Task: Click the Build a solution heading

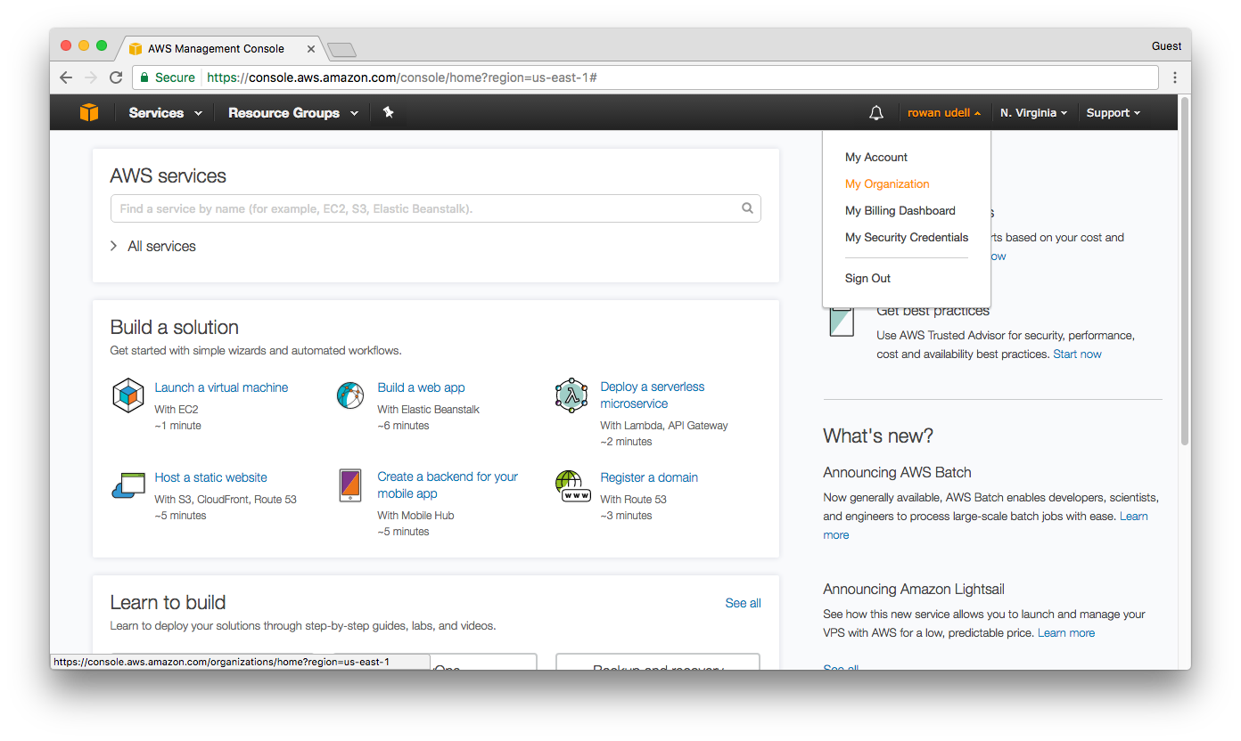Action: (x=174, y=327)
